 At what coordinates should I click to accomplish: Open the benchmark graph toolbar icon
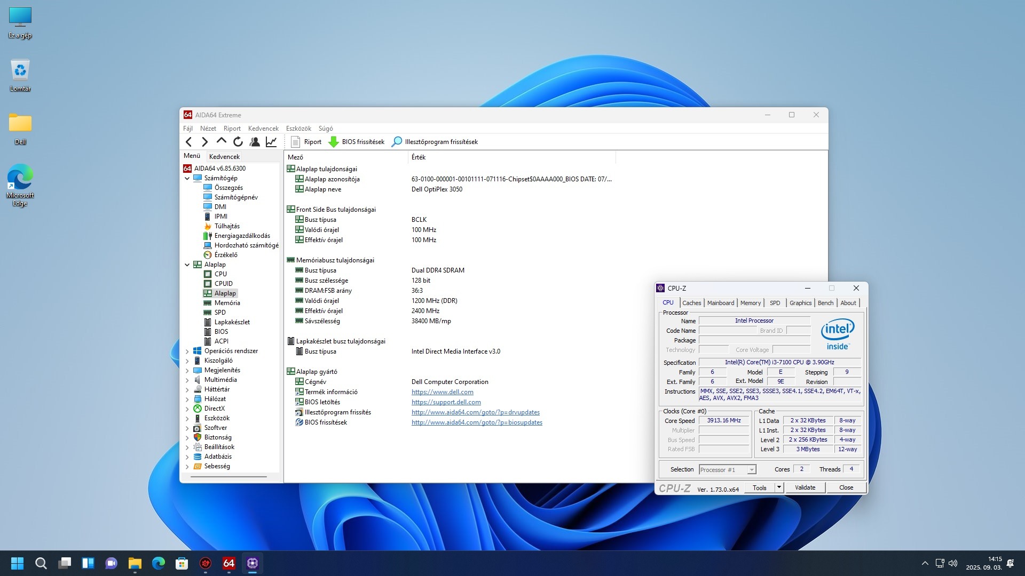[x=271, y=142]
